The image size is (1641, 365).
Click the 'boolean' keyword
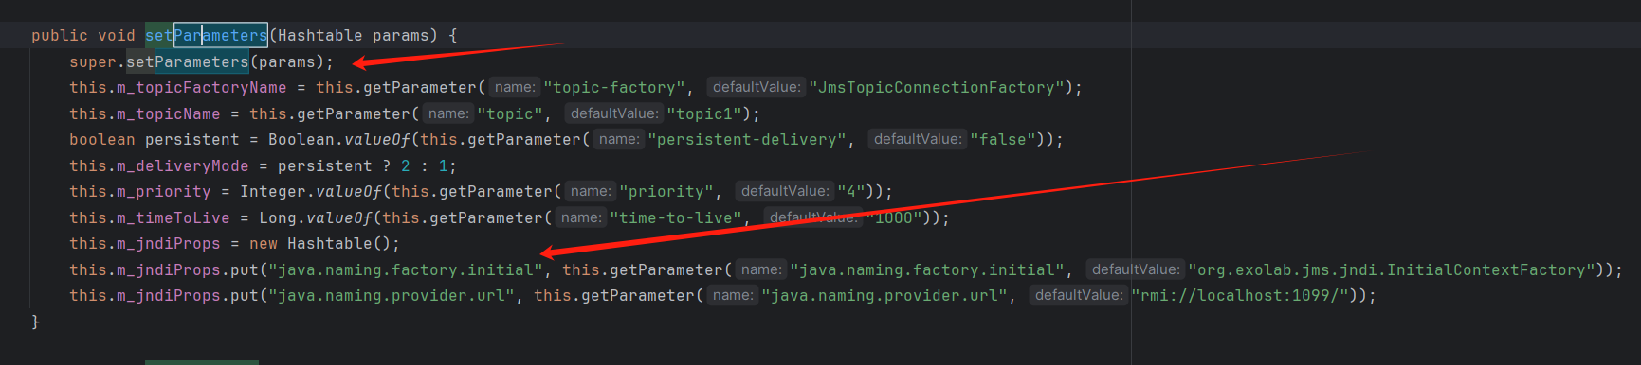click(x=102, y=139)
